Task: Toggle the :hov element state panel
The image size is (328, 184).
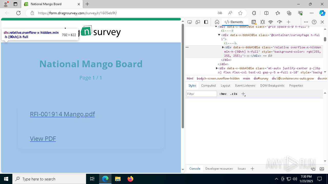Action: click(223, 94)
